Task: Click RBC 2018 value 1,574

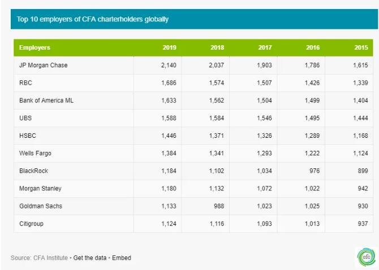Action: 217,83
